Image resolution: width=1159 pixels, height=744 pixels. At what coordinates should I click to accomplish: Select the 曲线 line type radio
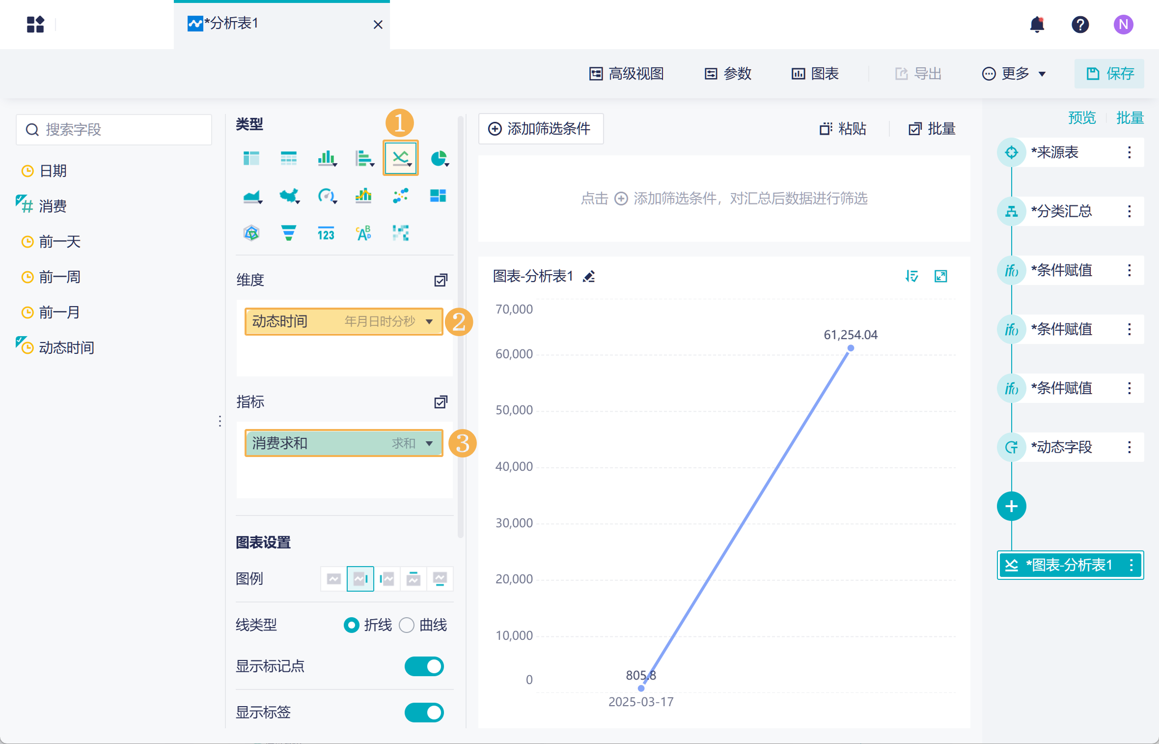point(407,625)
